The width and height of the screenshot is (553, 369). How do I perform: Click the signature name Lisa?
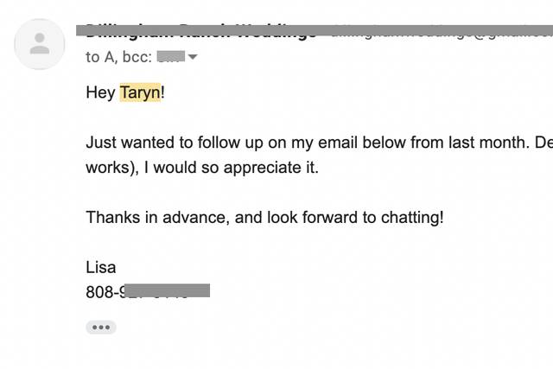101,267
